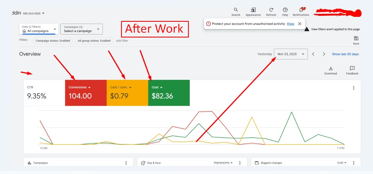Open chart card three-dot menu
The width and height of the screenshot is (373, 174).
[x=354, y=88]
